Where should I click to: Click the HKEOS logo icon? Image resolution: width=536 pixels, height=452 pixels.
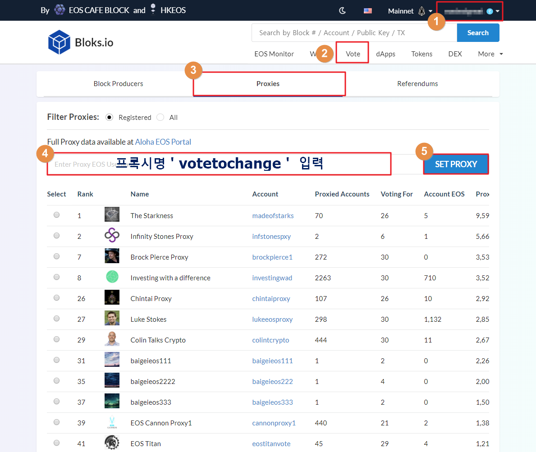point(153,9)
